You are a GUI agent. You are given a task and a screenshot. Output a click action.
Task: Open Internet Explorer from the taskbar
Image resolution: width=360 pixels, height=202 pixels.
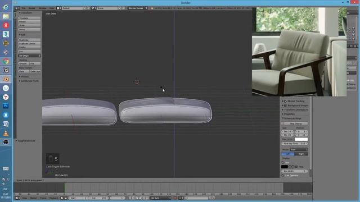(6, 7)
